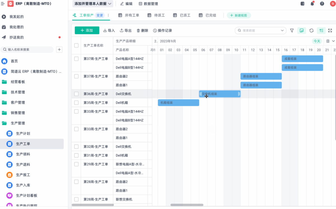Open notifications bell
The image size is (336, 209).
[x=312, y=4]
